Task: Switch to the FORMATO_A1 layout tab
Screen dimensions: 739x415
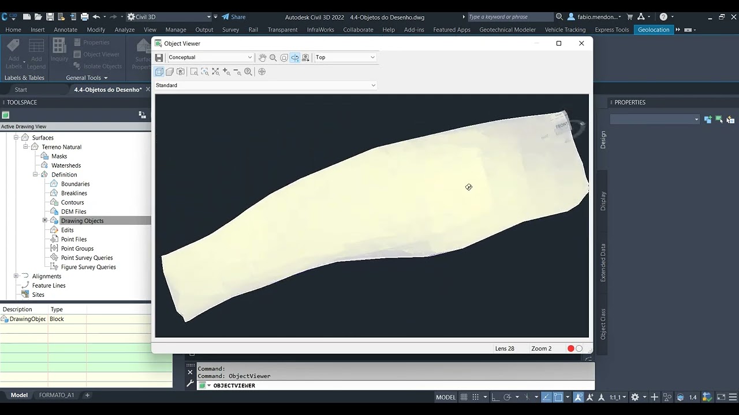Action: 57,395
